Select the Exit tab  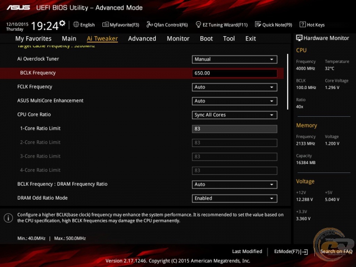(250, 38)
